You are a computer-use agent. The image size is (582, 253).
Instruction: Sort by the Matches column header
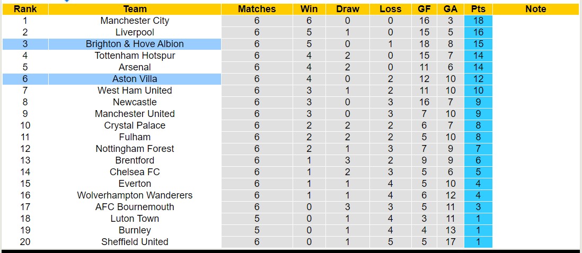257,9
